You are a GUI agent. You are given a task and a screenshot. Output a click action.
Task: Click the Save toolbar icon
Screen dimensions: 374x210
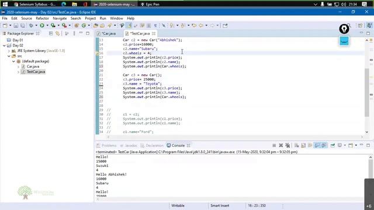tap(16, 26)
